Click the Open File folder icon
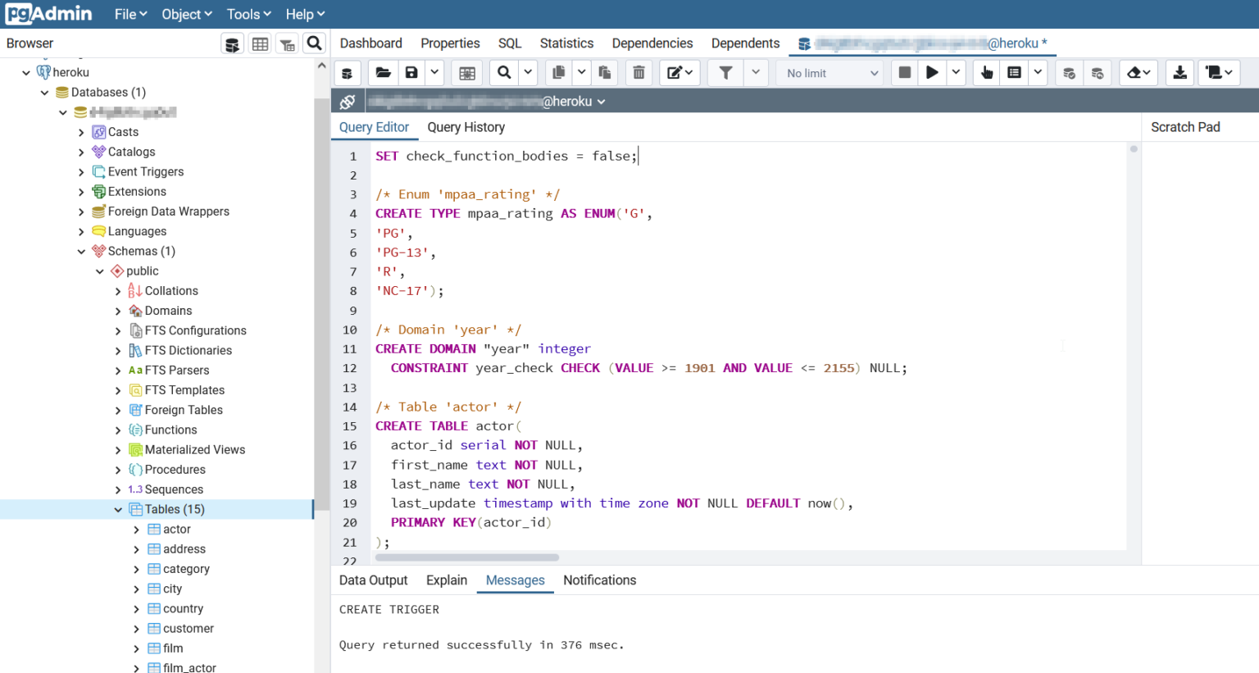The image size is (1259, 673). click(383, 73)
